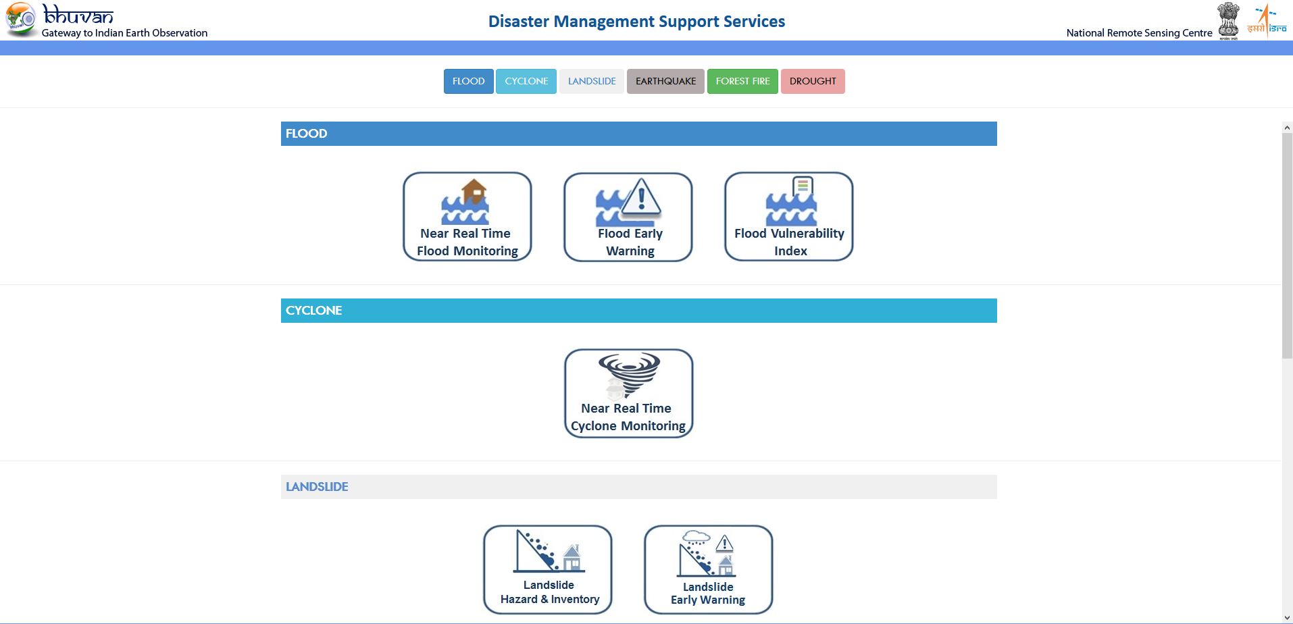The width and height of the screenshot is (1293, 624).
Task: Click the Bhuvan logo in header
Action: (x=61, y=20)
